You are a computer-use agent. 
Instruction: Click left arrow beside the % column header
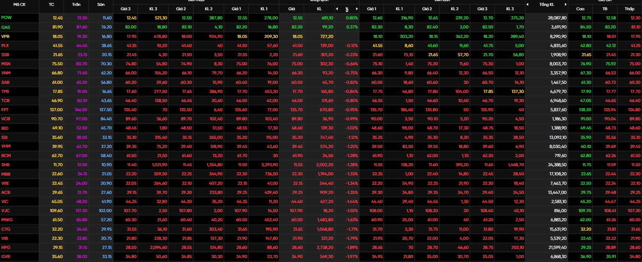point(337,9)
